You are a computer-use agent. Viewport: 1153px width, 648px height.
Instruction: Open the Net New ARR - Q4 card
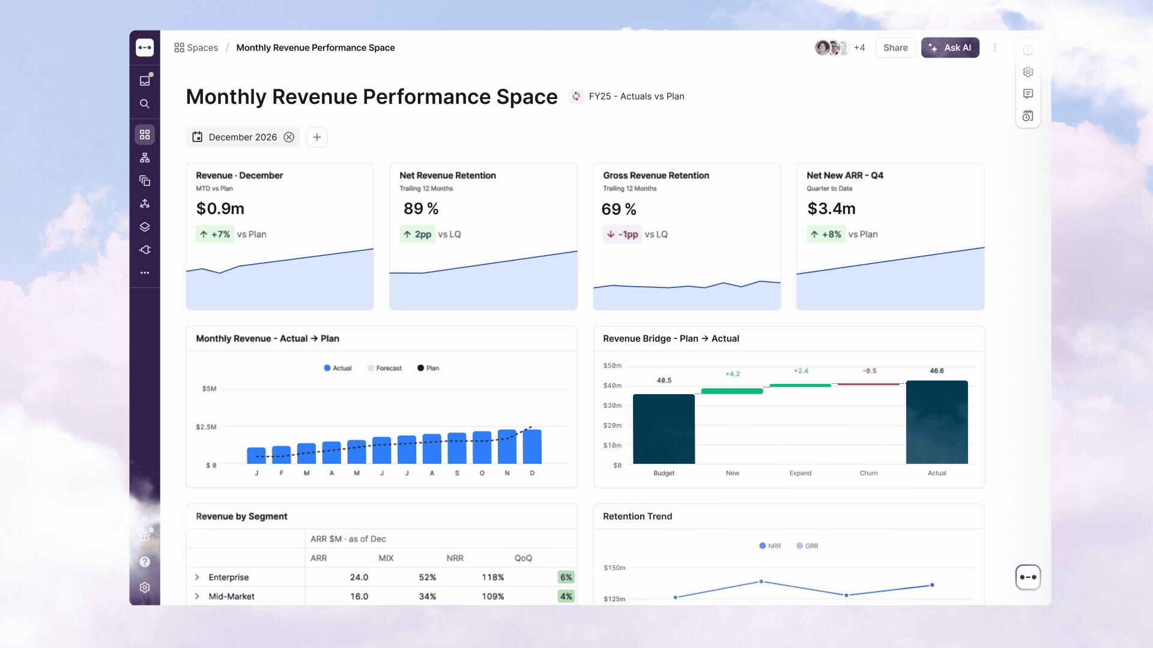point(891,236)
